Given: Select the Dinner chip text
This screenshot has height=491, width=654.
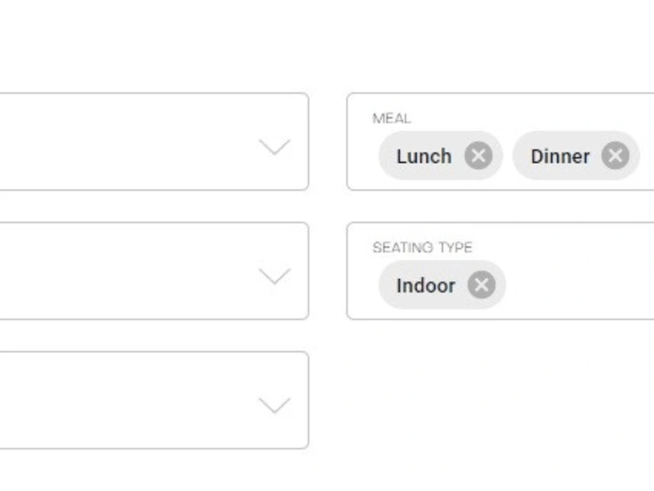Looking at the screenshot, I should 560,156.
